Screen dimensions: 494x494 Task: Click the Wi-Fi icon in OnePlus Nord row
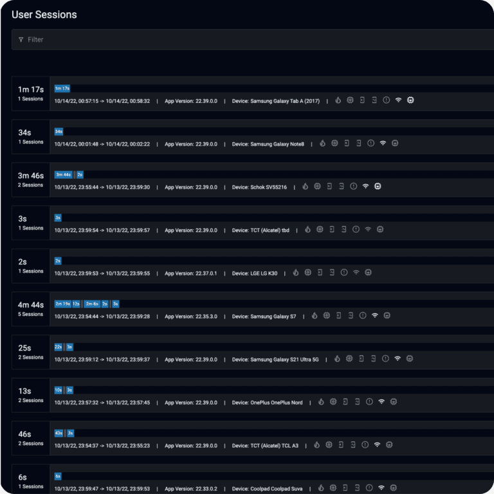381,401
